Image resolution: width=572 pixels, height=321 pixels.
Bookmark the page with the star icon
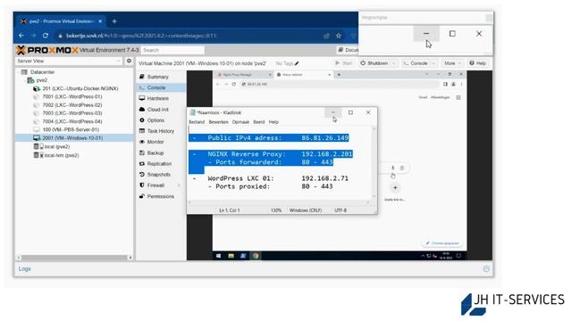click(339, 36)
